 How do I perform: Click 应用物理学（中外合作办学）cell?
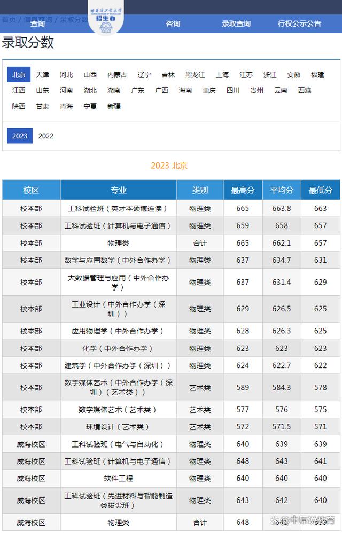[x=118, y=331]
